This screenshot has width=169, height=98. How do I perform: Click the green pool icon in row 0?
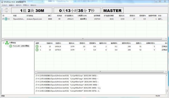coord(6,19)
